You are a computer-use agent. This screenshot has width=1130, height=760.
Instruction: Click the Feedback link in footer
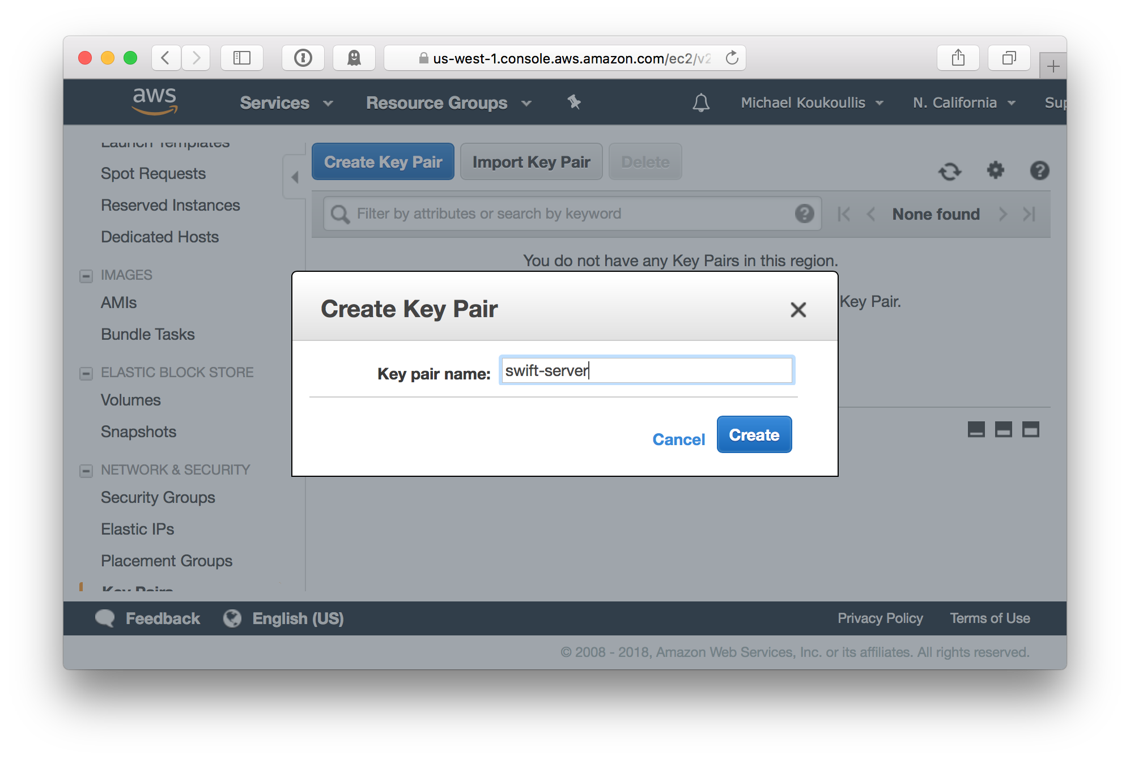pos(163,618)
